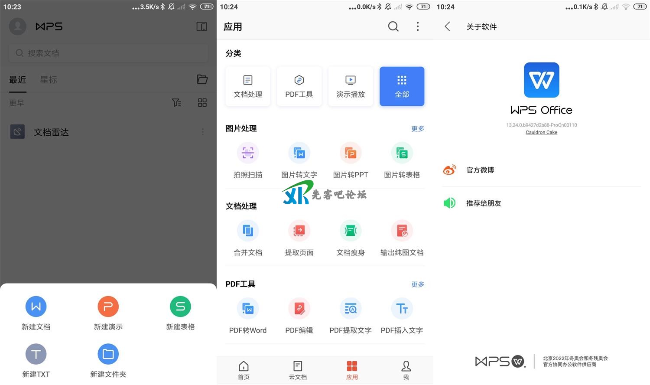Switch to the Home (首页) tab
Viewport: 650px width, 385px height.
[x=244, y=370]
